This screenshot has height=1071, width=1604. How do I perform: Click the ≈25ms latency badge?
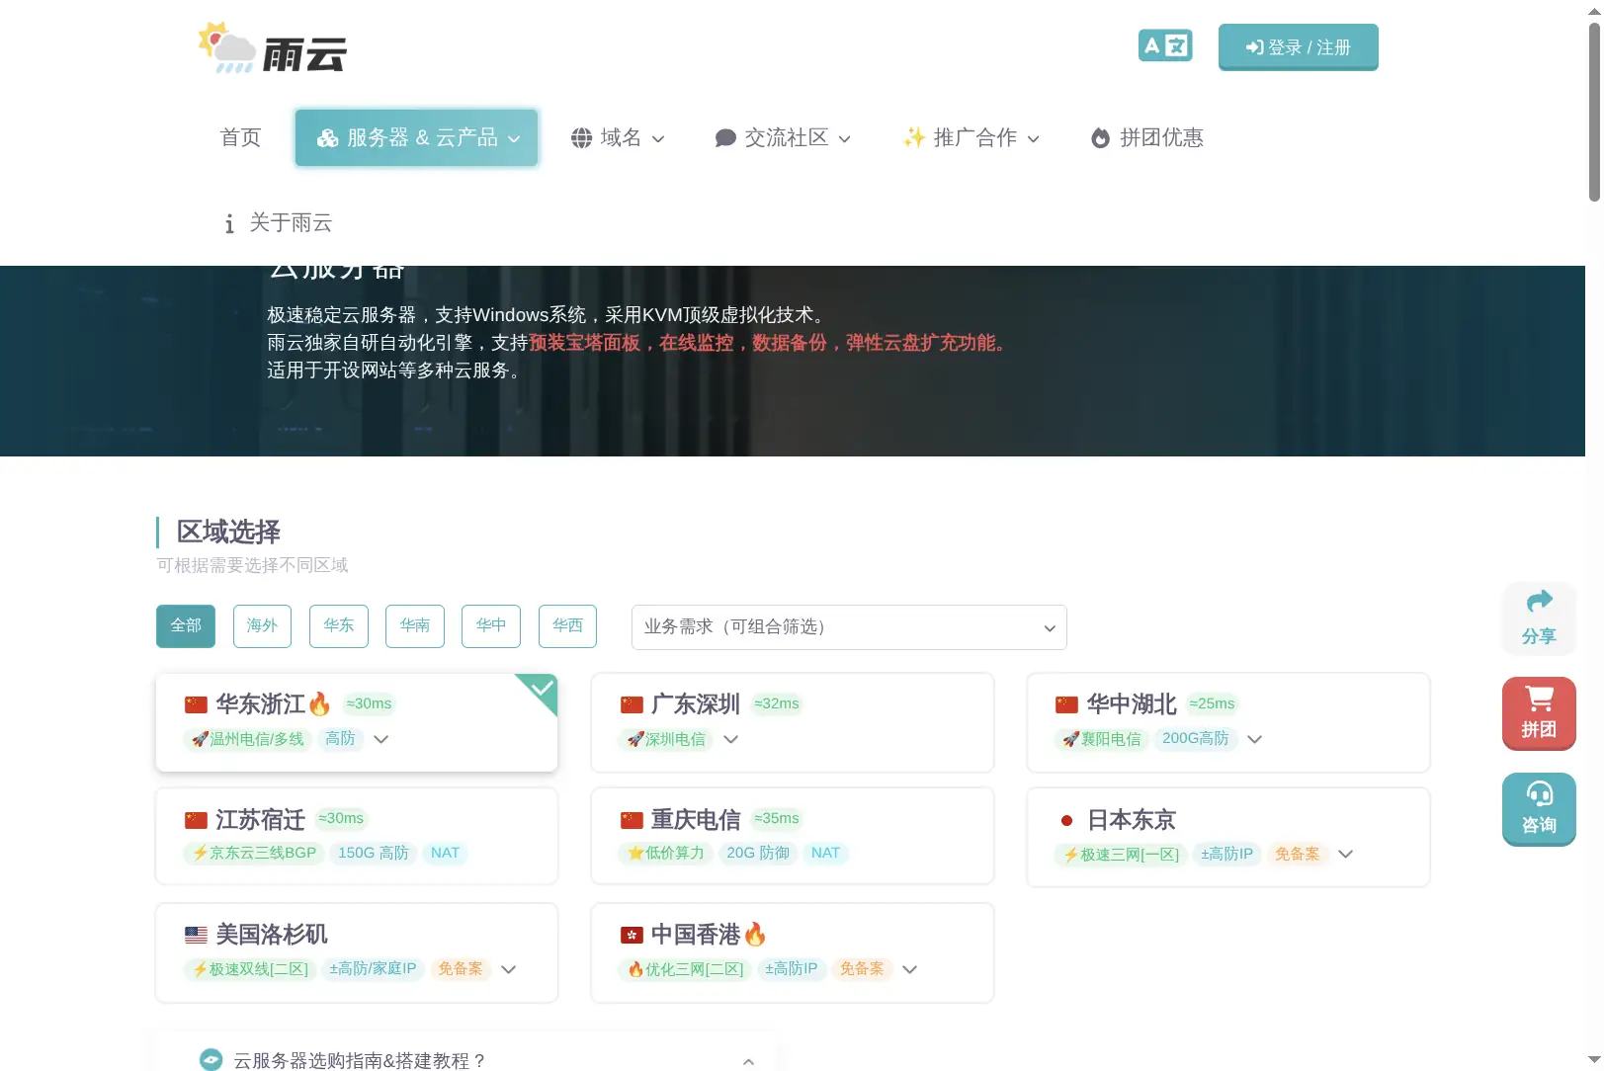tap(1213, 703)
